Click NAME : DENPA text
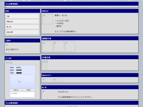The height and width of the screenshot is (107, 143). coord(15,68)
